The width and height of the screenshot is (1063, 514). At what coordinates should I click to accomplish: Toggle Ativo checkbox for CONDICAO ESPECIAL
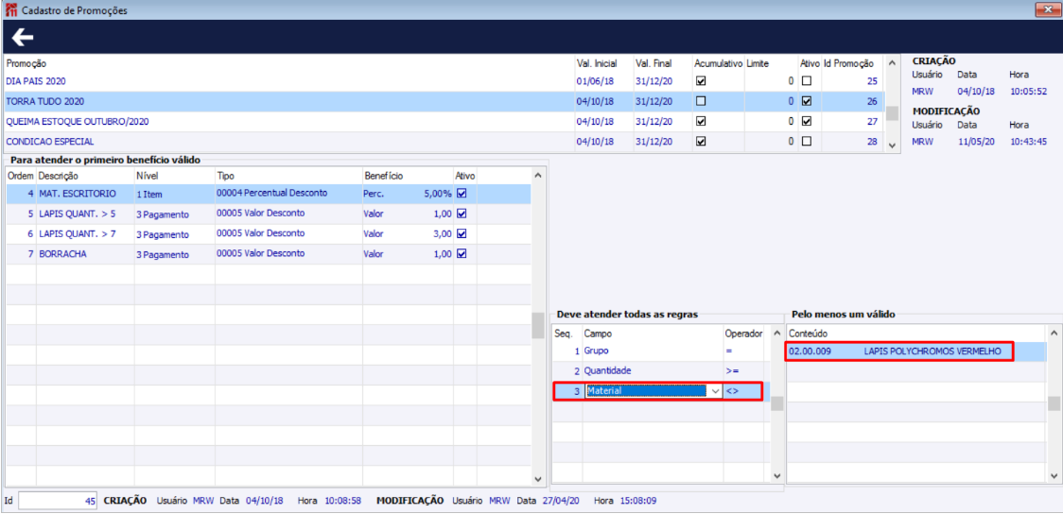pyautogui.click(x=807, y=142)
